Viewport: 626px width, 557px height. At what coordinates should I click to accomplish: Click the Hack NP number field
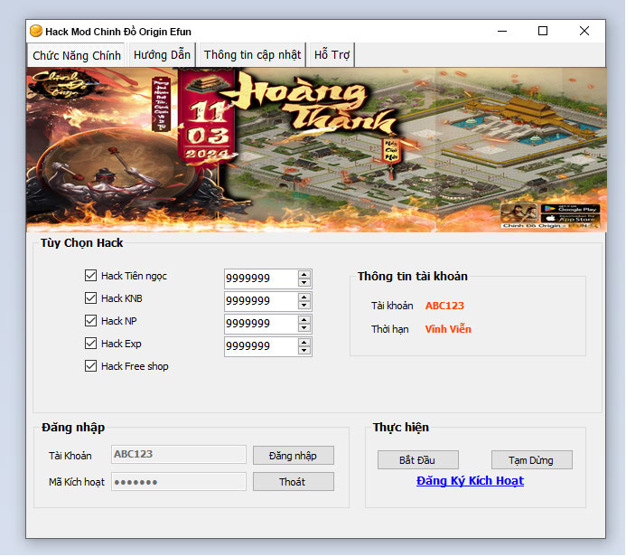(261, 324)
